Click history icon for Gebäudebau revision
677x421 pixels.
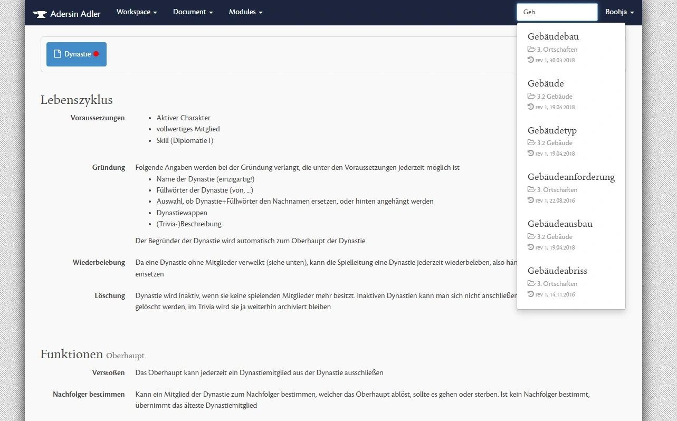click(531, 60)
